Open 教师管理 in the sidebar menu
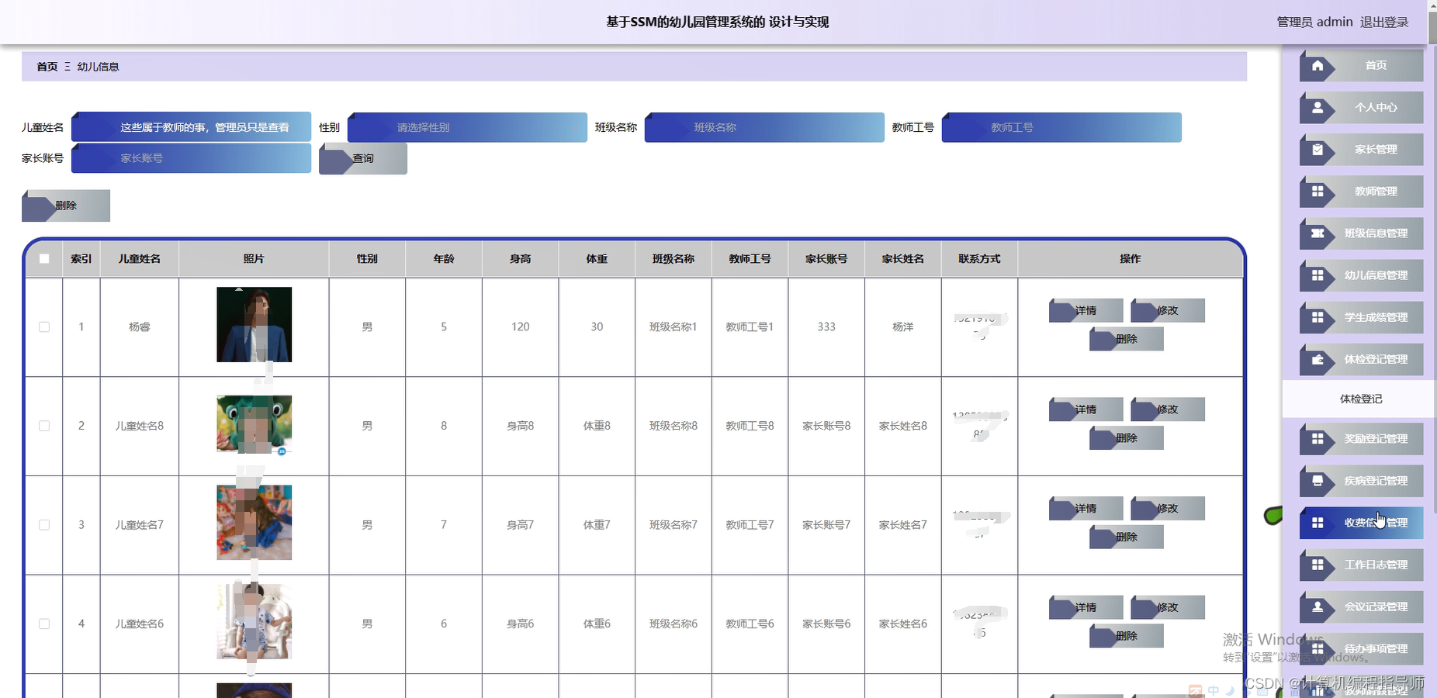 click(x=1362, y=192)
